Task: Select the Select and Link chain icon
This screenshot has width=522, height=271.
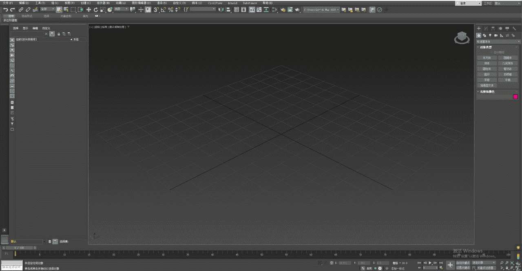Action: [x=20, y=9]
